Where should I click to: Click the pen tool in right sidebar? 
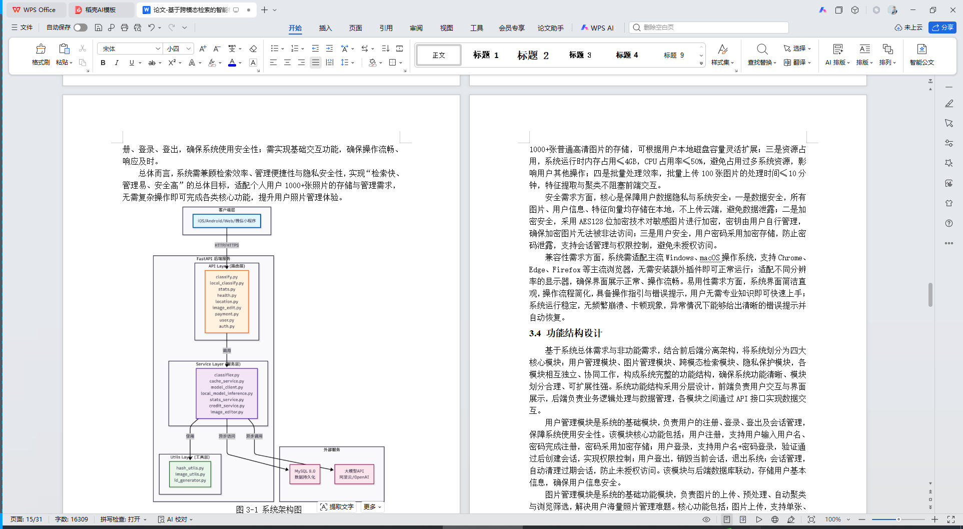click(x=949, y=103)
